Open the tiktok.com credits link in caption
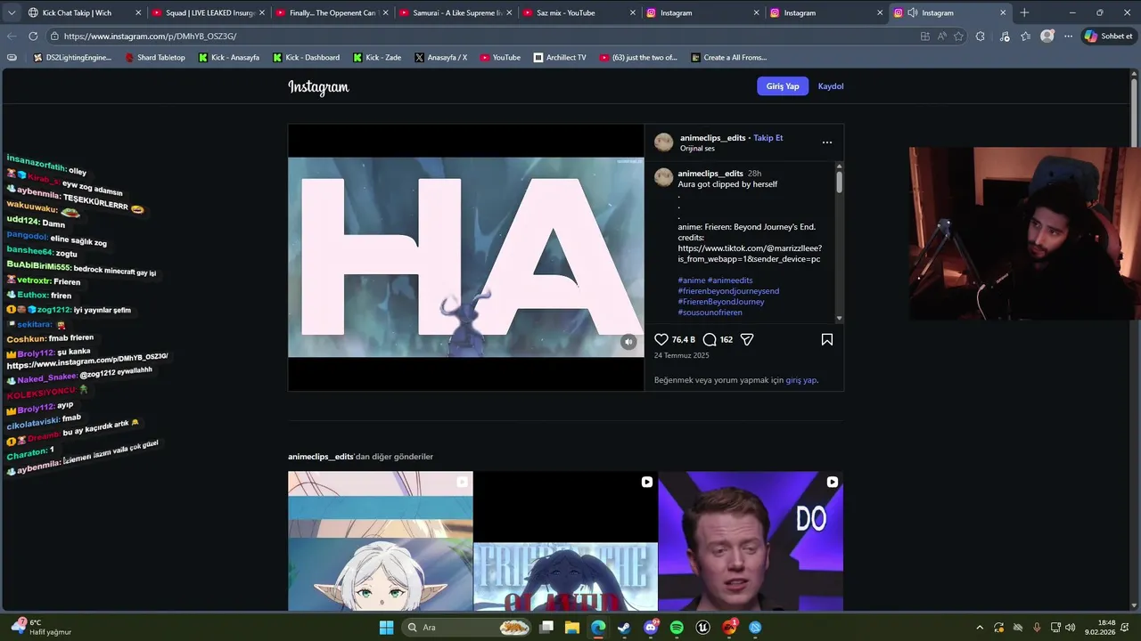Viewport: 1141px width, 641px height. tap(750, 254)
